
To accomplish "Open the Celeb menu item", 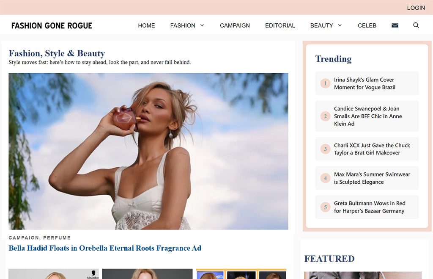I will tap(367, 25).
